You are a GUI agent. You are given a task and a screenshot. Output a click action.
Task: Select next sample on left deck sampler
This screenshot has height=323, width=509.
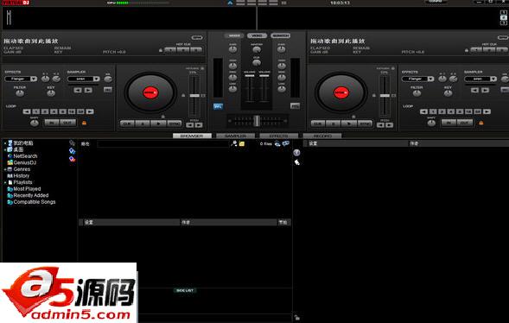coord(88,90)
